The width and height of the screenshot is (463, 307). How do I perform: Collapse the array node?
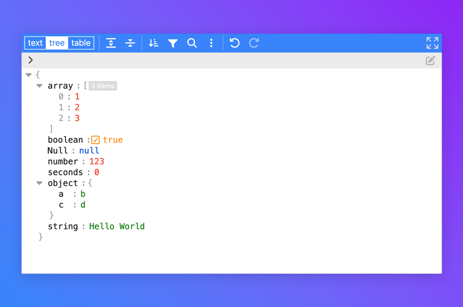[x=39, y=86]
